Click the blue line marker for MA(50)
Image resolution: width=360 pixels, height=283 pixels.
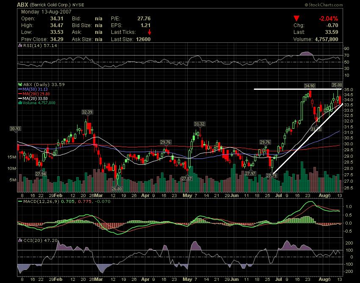pyautogui.click(x=20, y=89)
